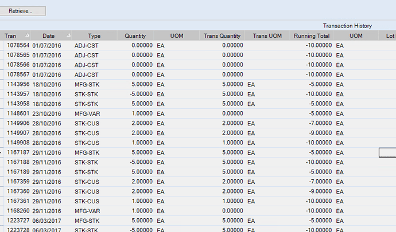Click the UOM header beside Quantity

pyautogui.click(x=177, y=36)
